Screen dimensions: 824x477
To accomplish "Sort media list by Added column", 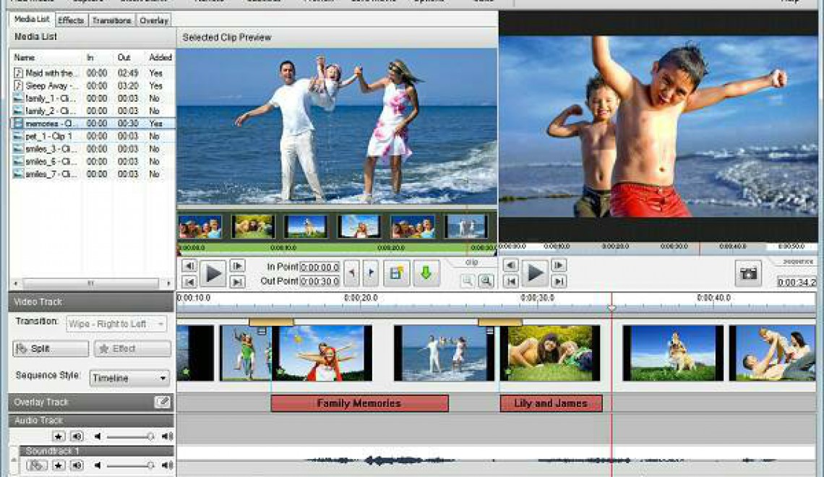I will pyautogui.click(x=160, y=57).
